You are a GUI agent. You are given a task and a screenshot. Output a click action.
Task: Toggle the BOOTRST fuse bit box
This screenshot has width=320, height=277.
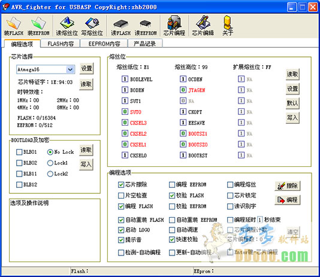(x=183, y=155)
